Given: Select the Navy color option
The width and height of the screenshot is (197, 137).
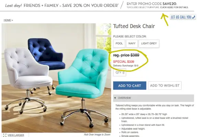Looking at the screenshot, I should coord(132,43).
